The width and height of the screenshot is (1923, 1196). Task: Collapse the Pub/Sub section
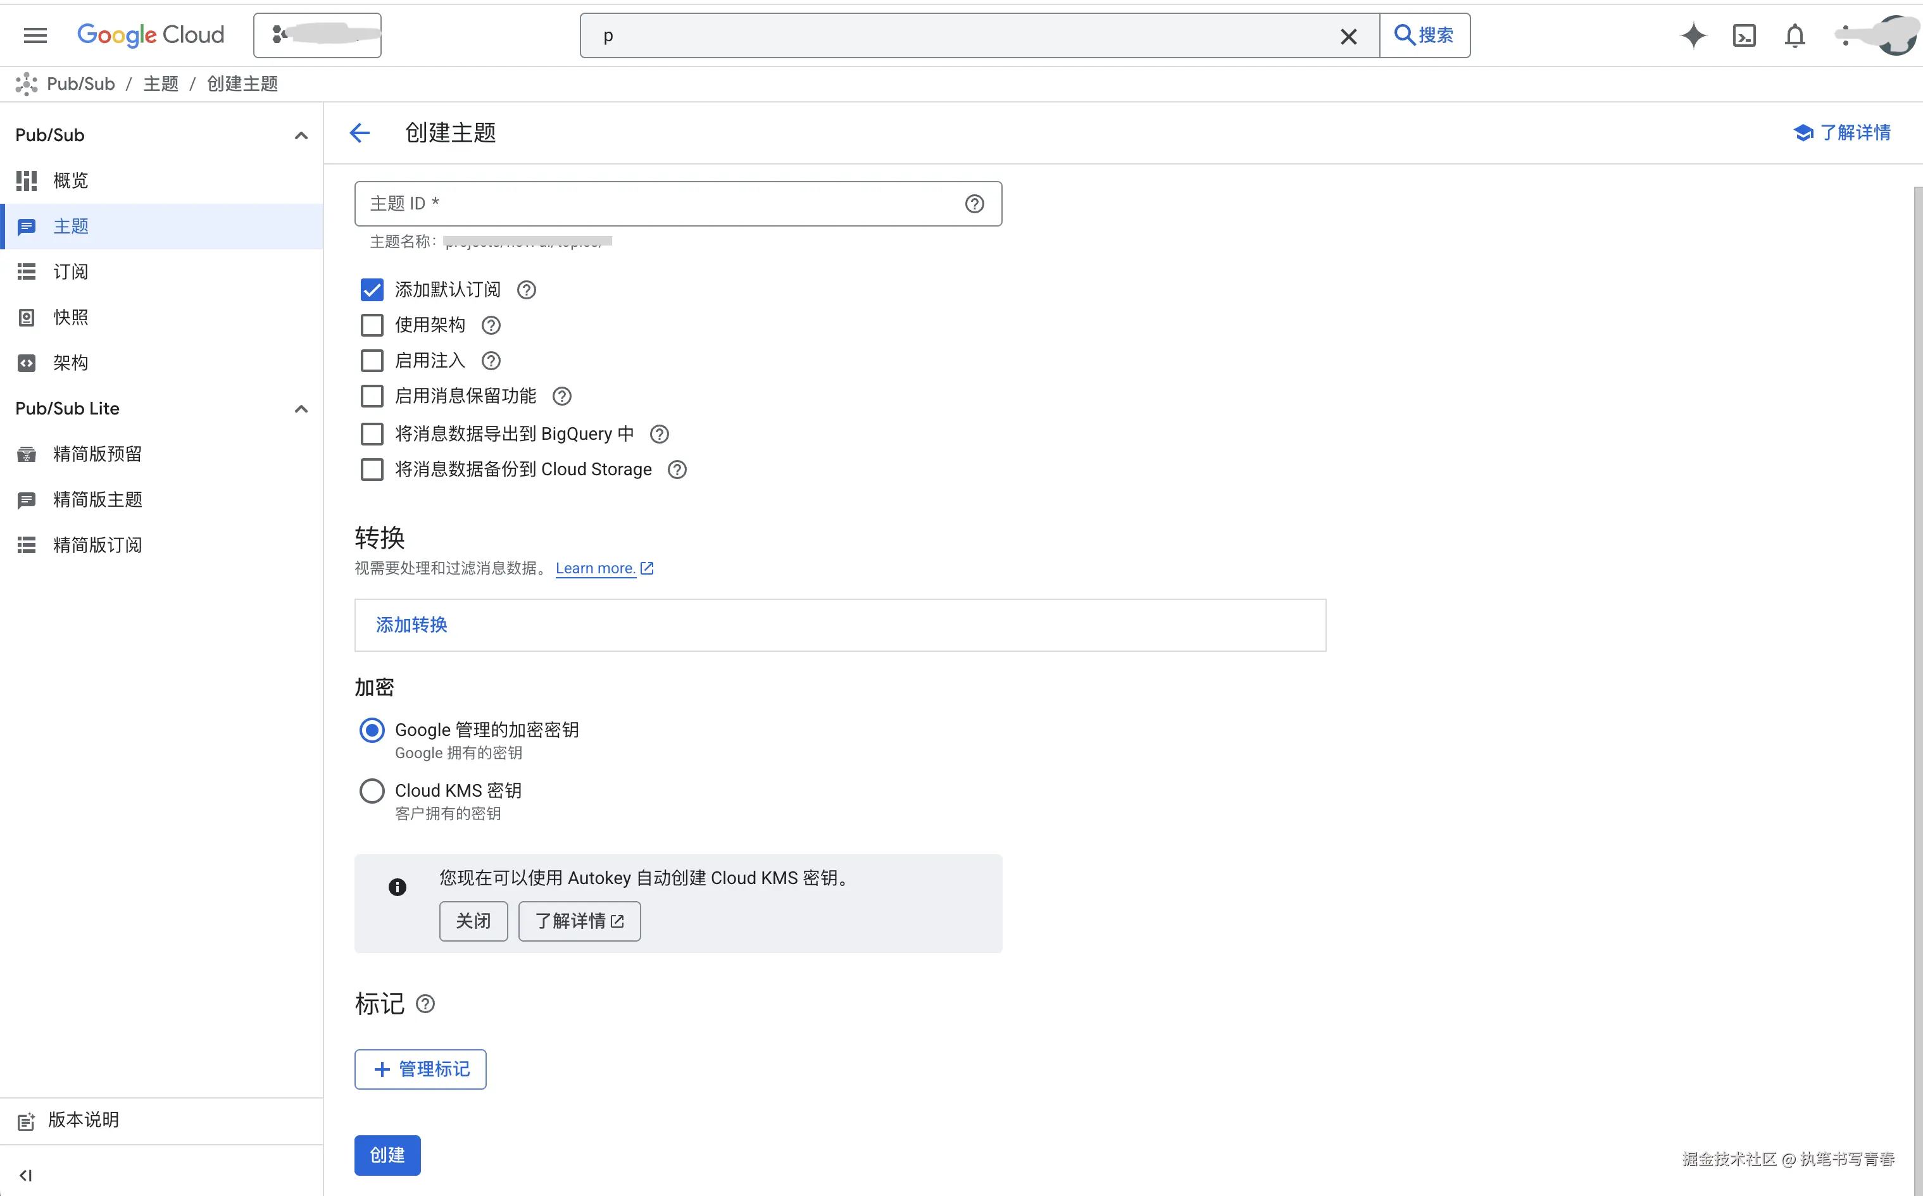[x=301, y=135]
